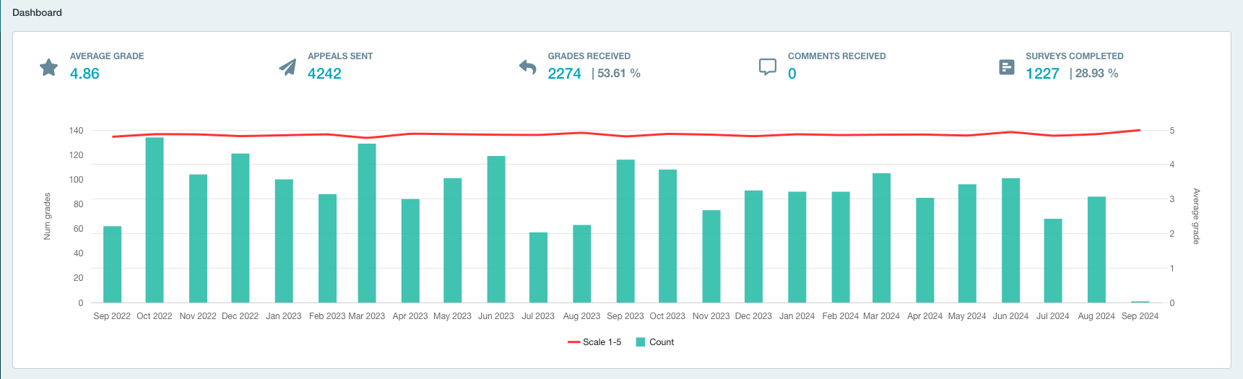Click the red Scale 1-5 legend line marker
Viewport: 1243px width, 379px height.
573,342
